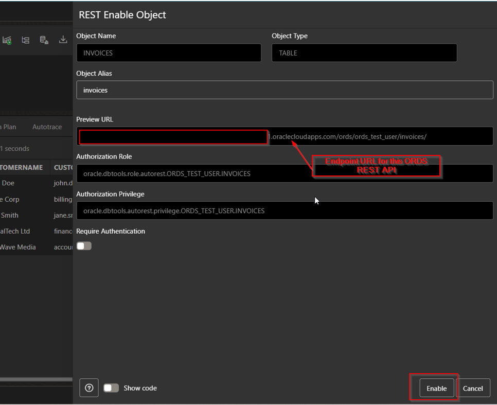Enable the Show code toggle
The width and height of the screenshot is (497, 405).
(111, 388)
